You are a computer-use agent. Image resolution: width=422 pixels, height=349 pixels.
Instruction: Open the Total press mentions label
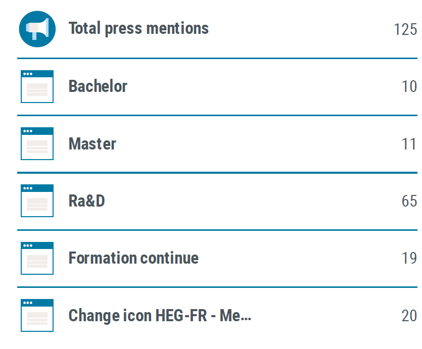(x=138, y=28)
